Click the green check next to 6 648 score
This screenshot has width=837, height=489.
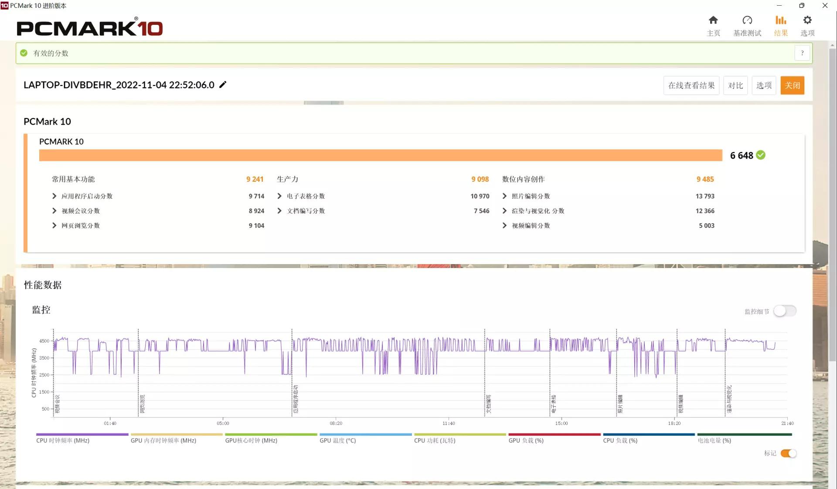[x=761, y=155]
